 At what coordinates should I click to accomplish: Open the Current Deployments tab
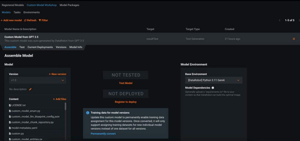click(x=40, y=47)
